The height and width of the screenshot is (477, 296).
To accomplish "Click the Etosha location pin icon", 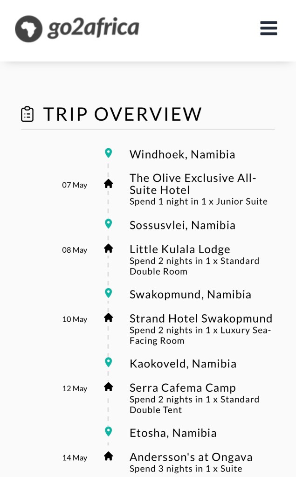I will pos(109,431).
